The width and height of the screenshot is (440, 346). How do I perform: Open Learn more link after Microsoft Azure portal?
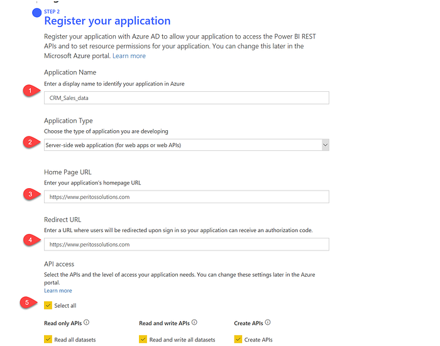129,56
